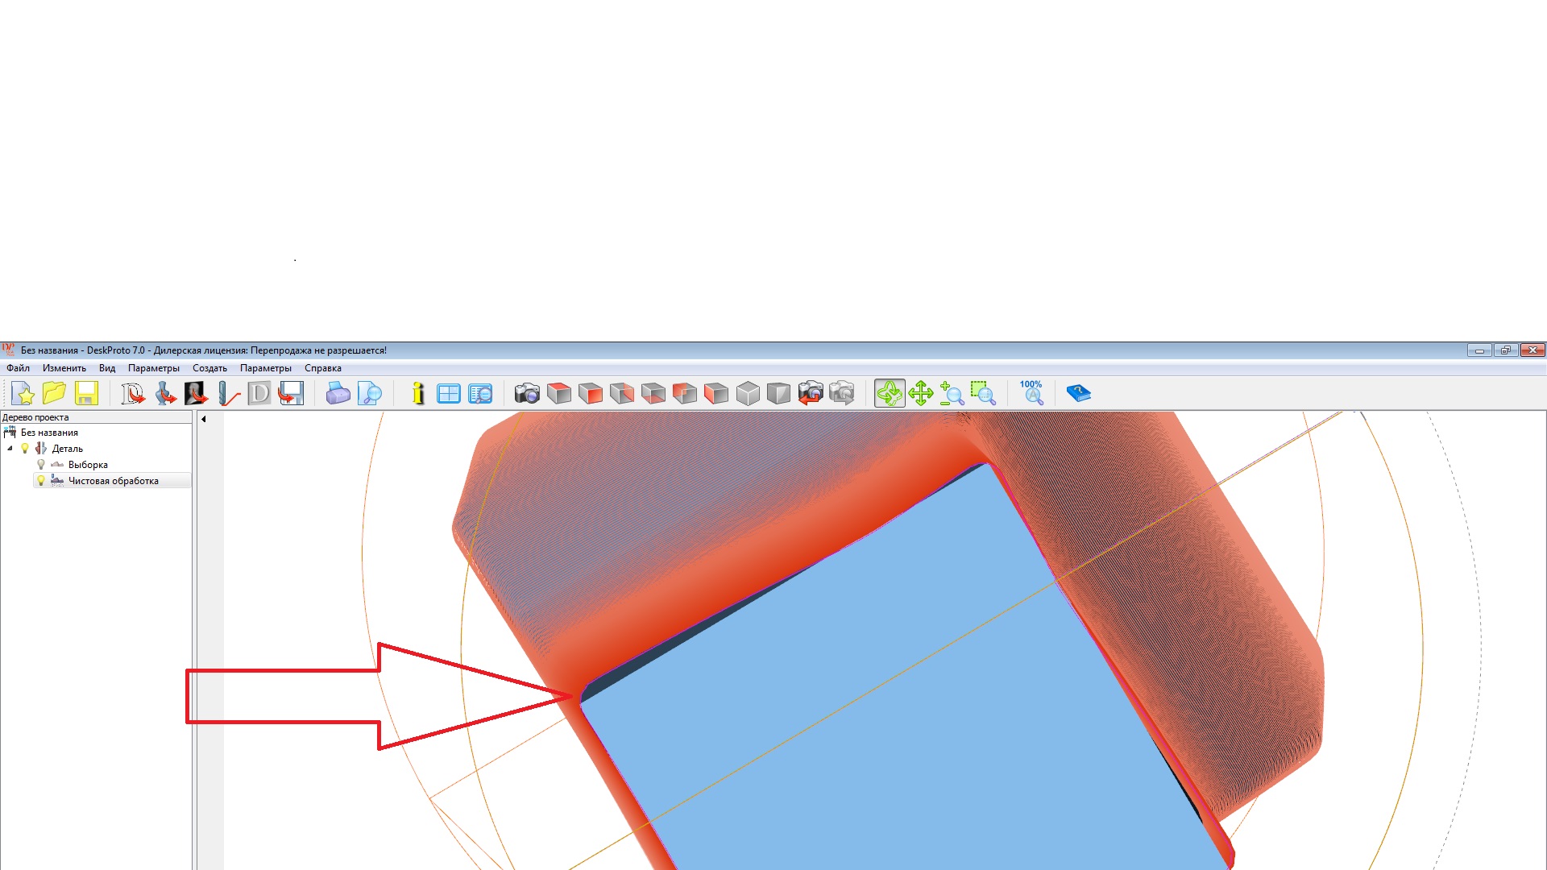
Task: Click Save NC Program floppy icon
Action: (291, 393)
